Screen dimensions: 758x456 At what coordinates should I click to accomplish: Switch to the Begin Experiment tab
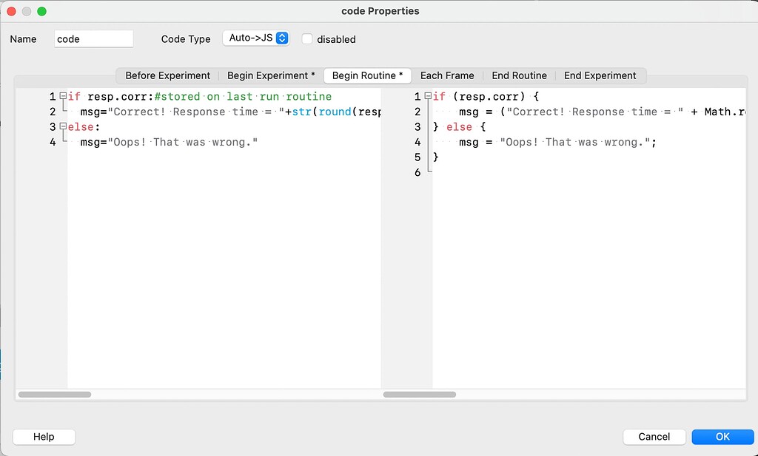271,75
